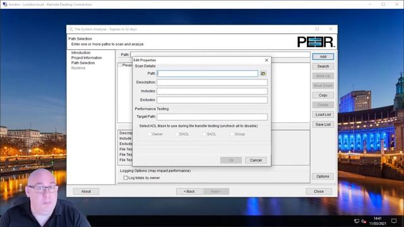Maximize the Remote Desktop Connection window
This screenshot has height=227, width=404.
click(x=383, y=4)
